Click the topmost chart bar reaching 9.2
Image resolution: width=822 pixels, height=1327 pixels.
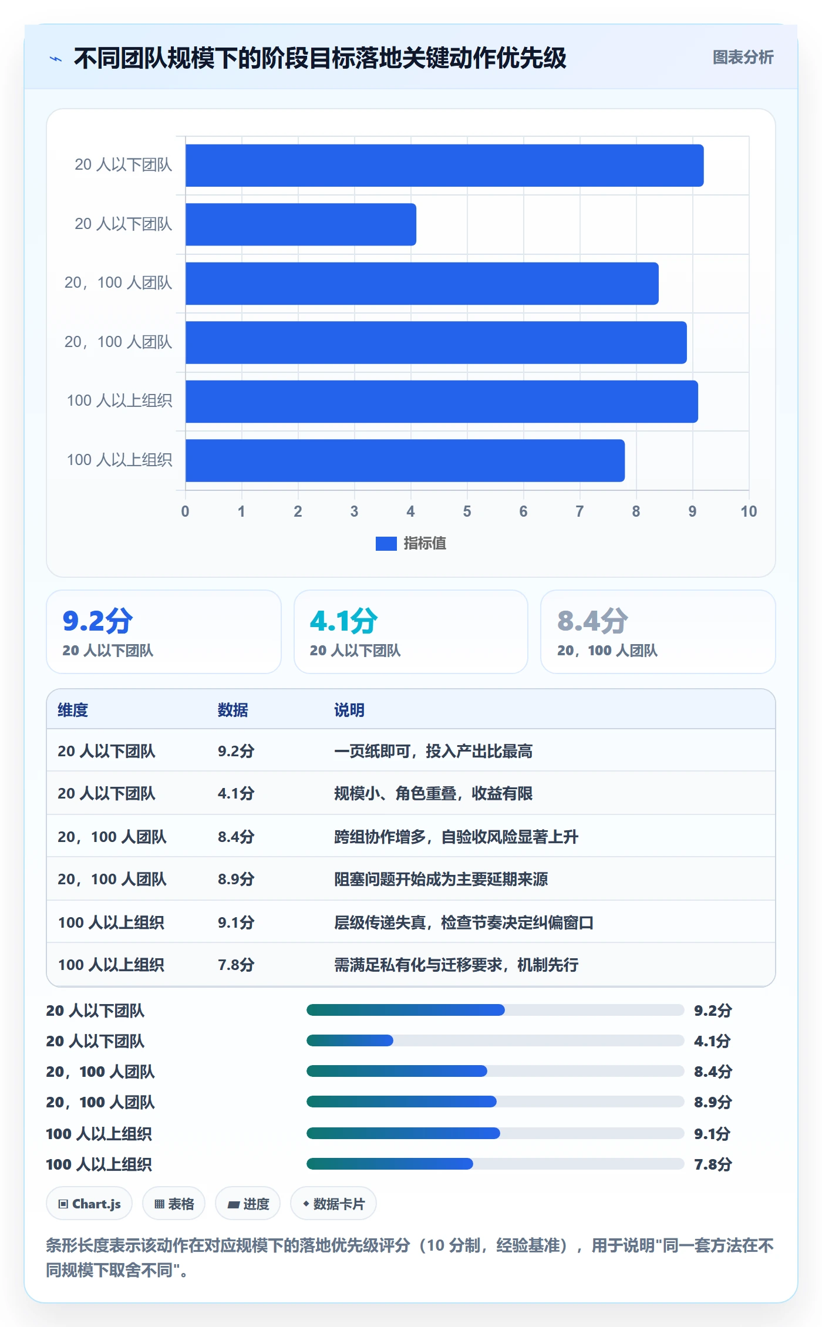tap(444, 166)
